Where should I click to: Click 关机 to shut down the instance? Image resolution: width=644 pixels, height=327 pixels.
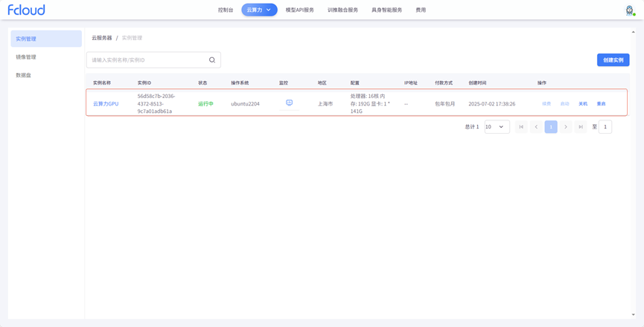click(583, 104)
